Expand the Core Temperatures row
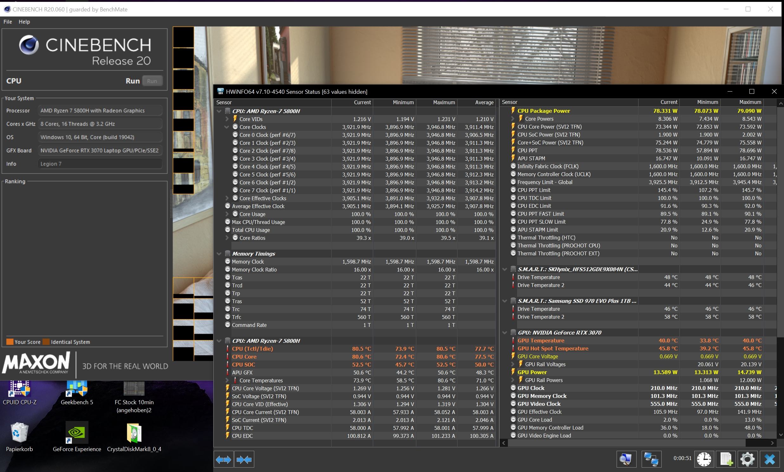The width and height of the screenshot is (784, 472). pos(227,380)
